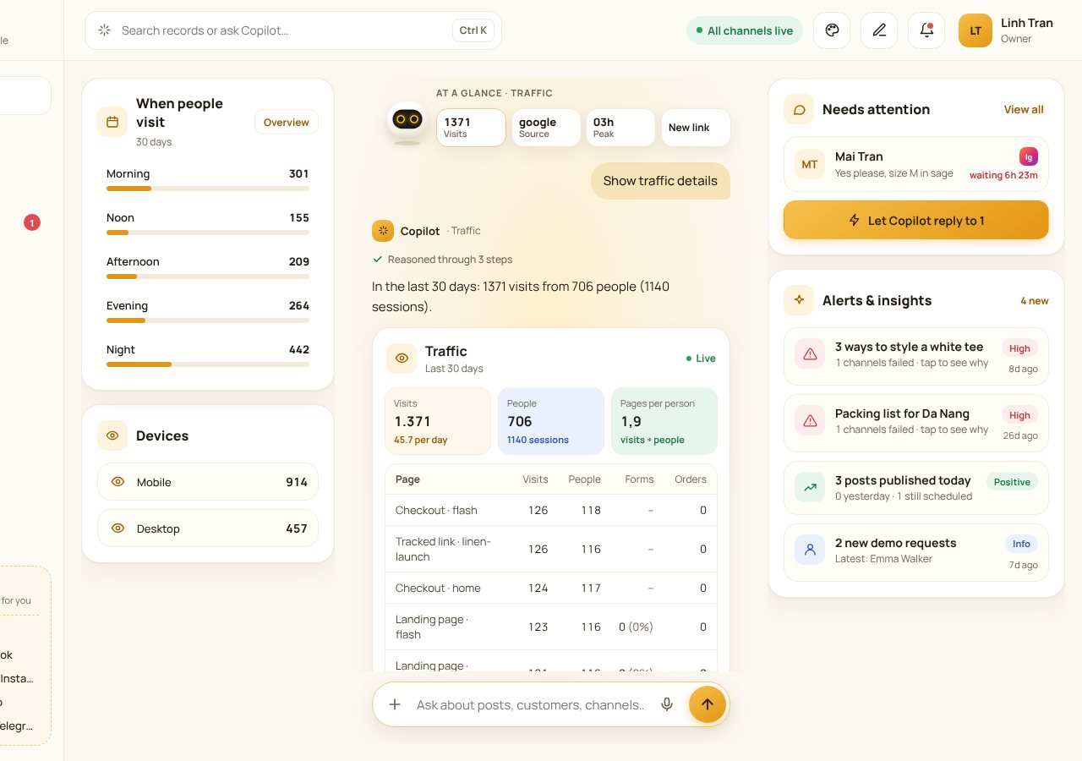Image resolution: width=1082 pixels, height=761 pixels.
Task: Open the Overview selector in visit card
Action: pos(287,122)
